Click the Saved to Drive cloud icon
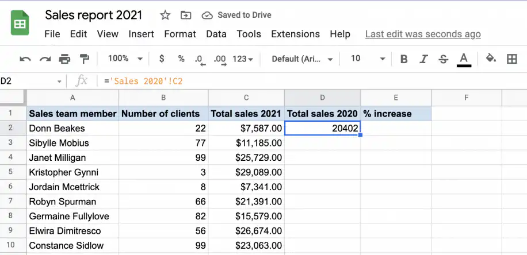The height and width of the screenshot is (255, 527). (x=207, y=16)
